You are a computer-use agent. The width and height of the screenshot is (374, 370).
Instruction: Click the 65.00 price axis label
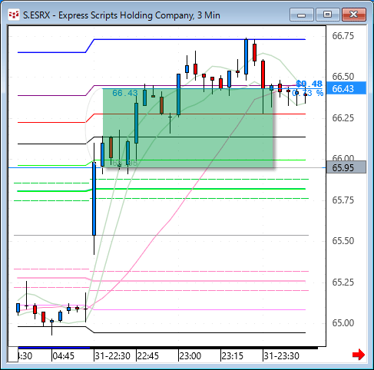343,323
